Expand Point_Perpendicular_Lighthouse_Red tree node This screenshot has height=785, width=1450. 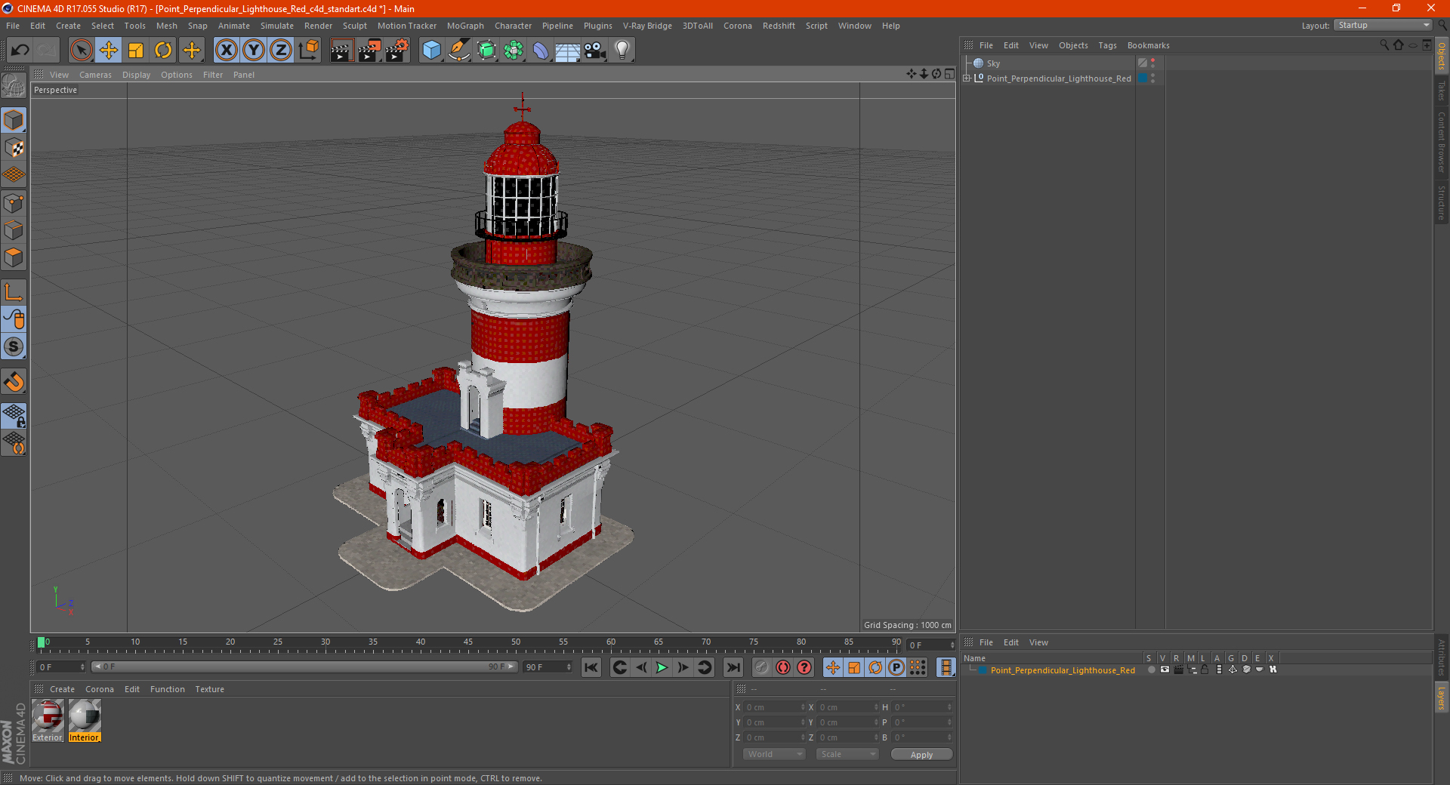[967, 78]
